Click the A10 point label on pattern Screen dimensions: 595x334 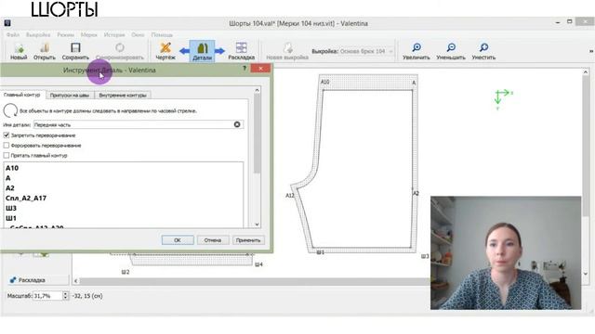pyautogui.click(x=325, y=82)
